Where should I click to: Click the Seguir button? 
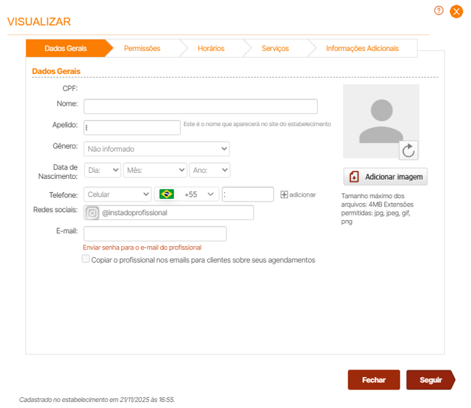coord(430,380)
